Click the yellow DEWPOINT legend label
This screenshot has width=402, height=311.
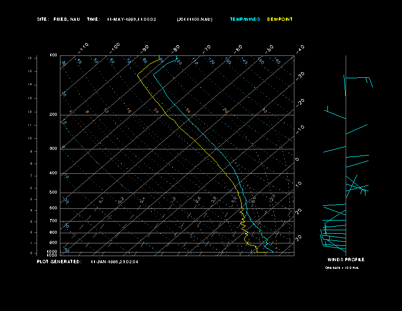280,19
